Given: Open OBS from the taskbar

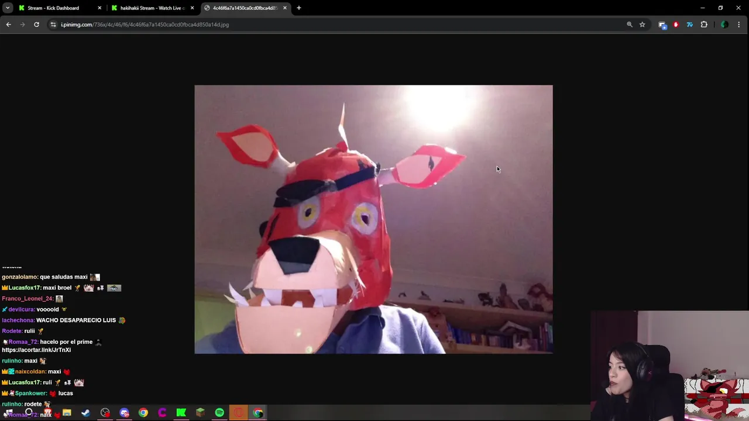Looking at the screenshot, I should tap(105, 413).
